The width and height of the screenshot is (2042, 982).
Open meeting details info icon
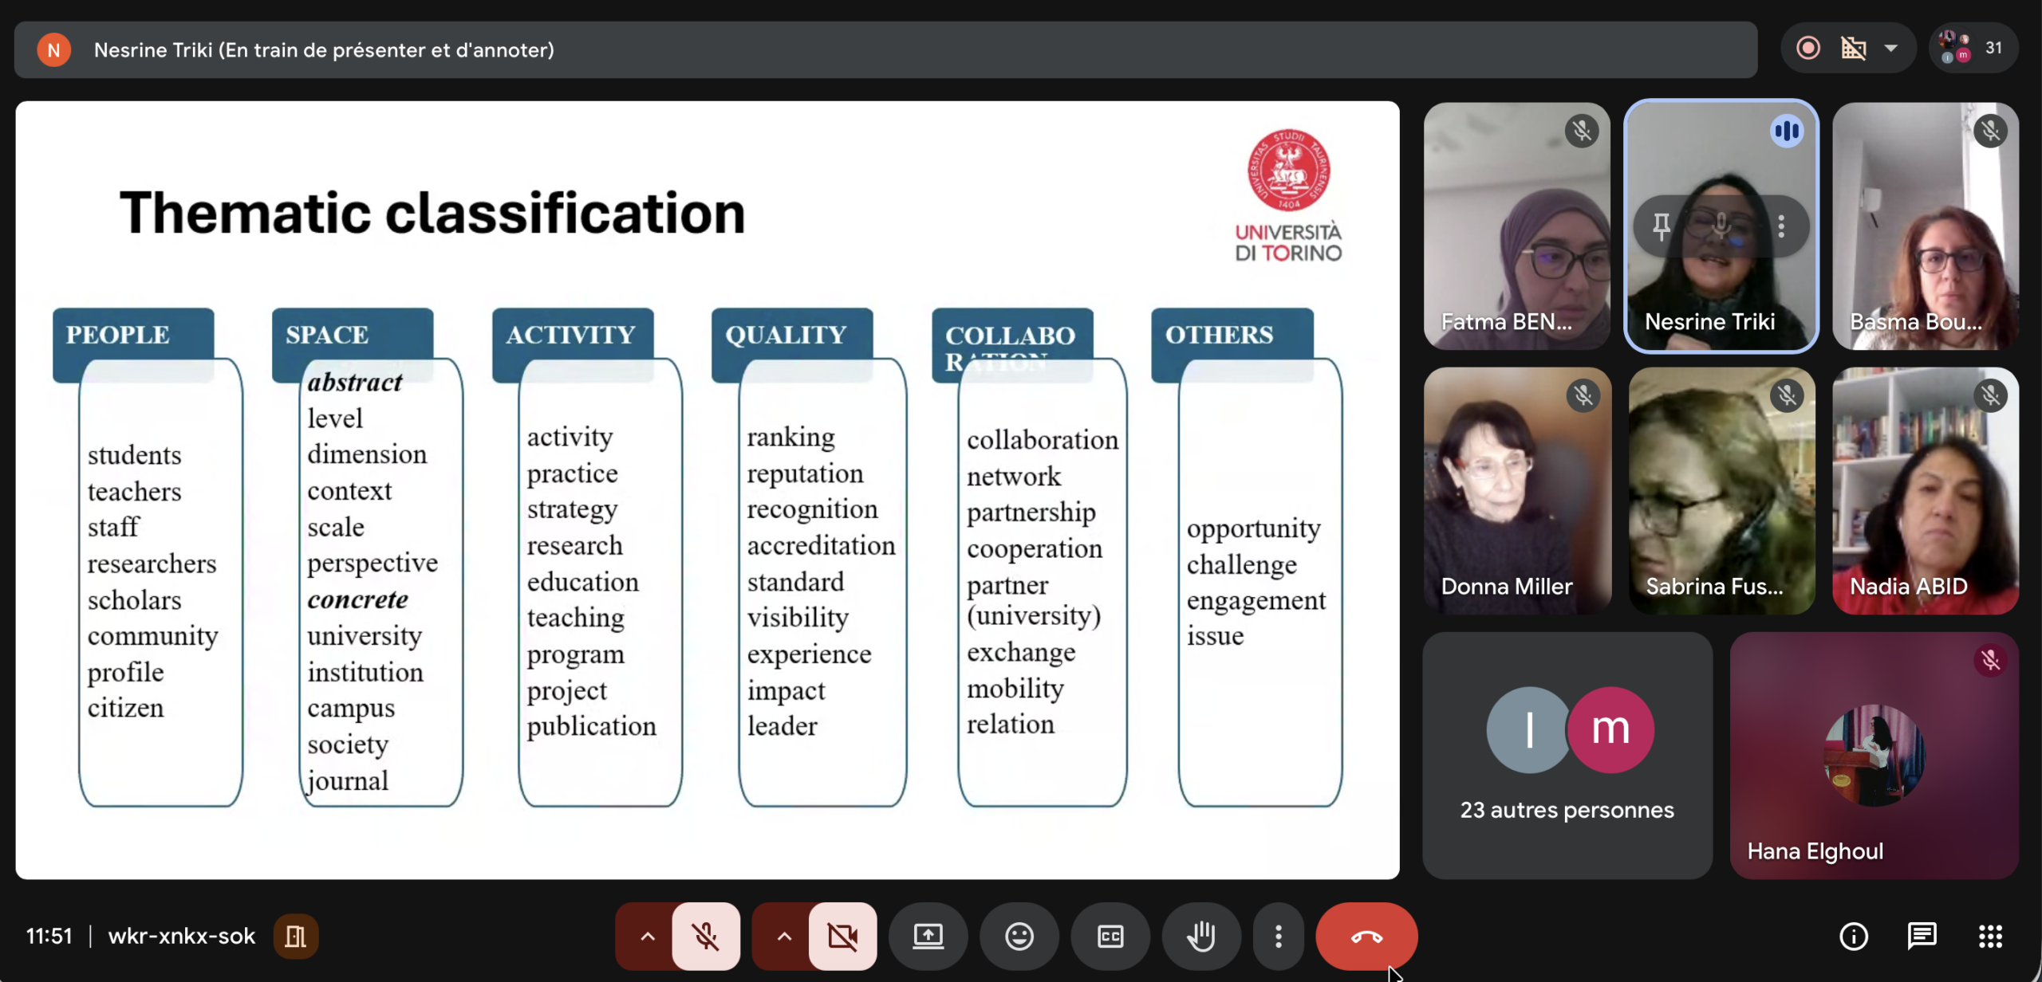pos(1853,936)
